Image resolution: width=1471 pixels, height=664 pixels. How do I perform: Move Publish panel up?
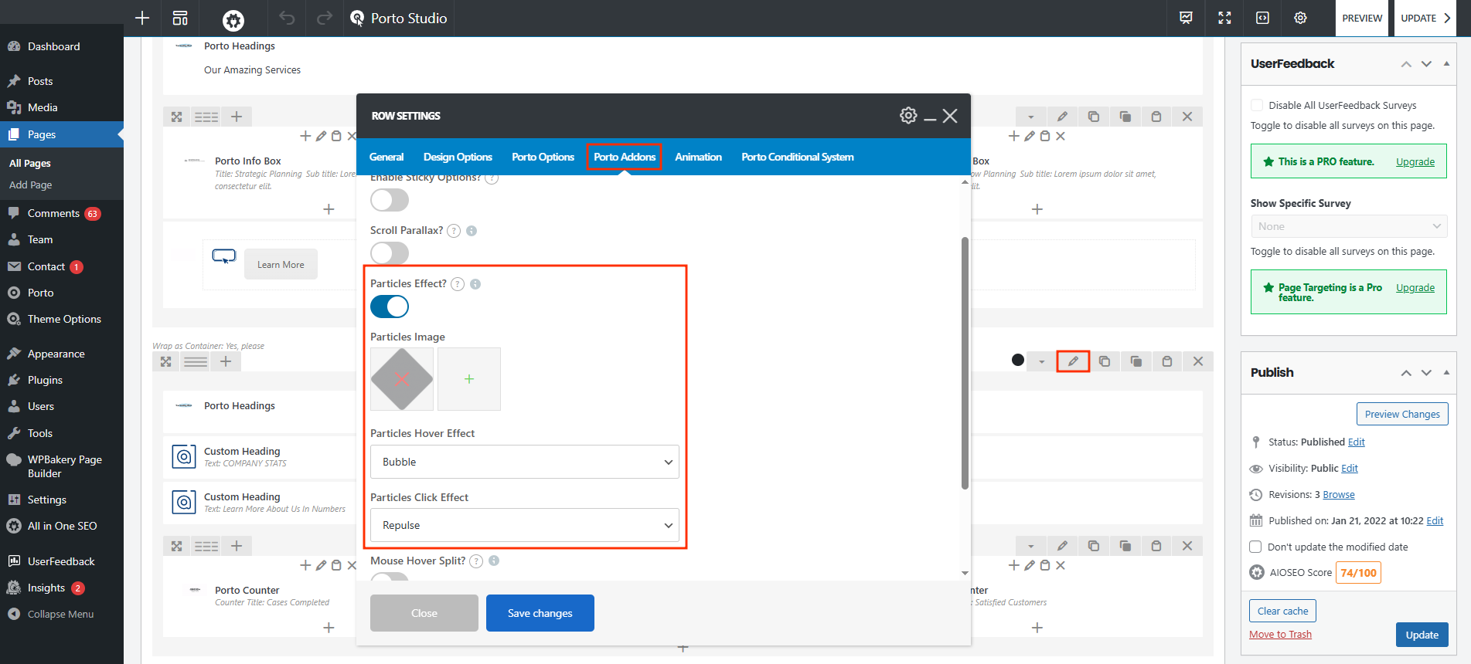(1406, 373)
